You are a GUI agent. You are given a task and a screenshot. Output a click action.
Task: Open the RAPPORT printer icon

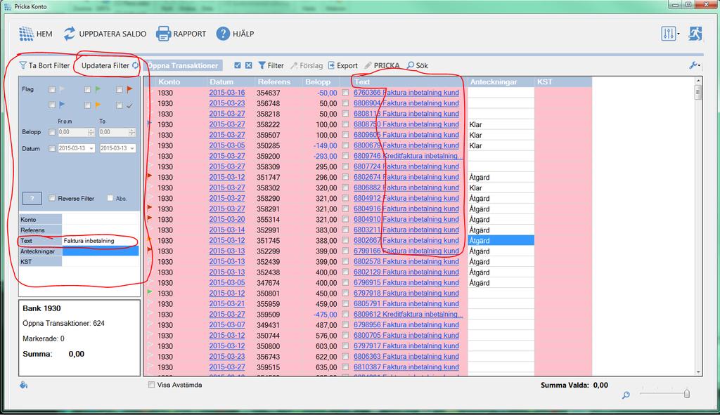point(163,34)
